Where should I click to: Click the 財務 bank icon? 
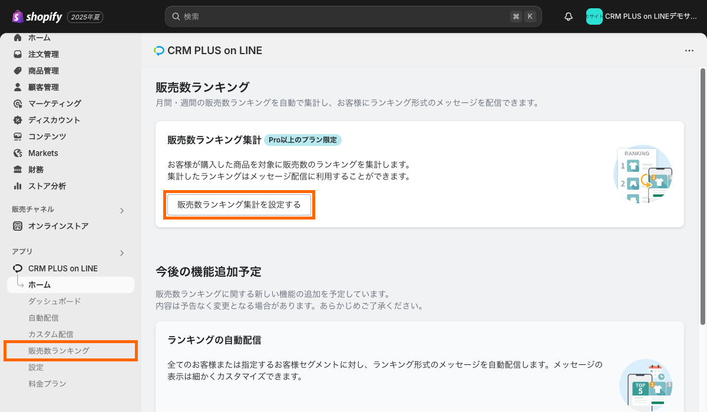[18, 170]
